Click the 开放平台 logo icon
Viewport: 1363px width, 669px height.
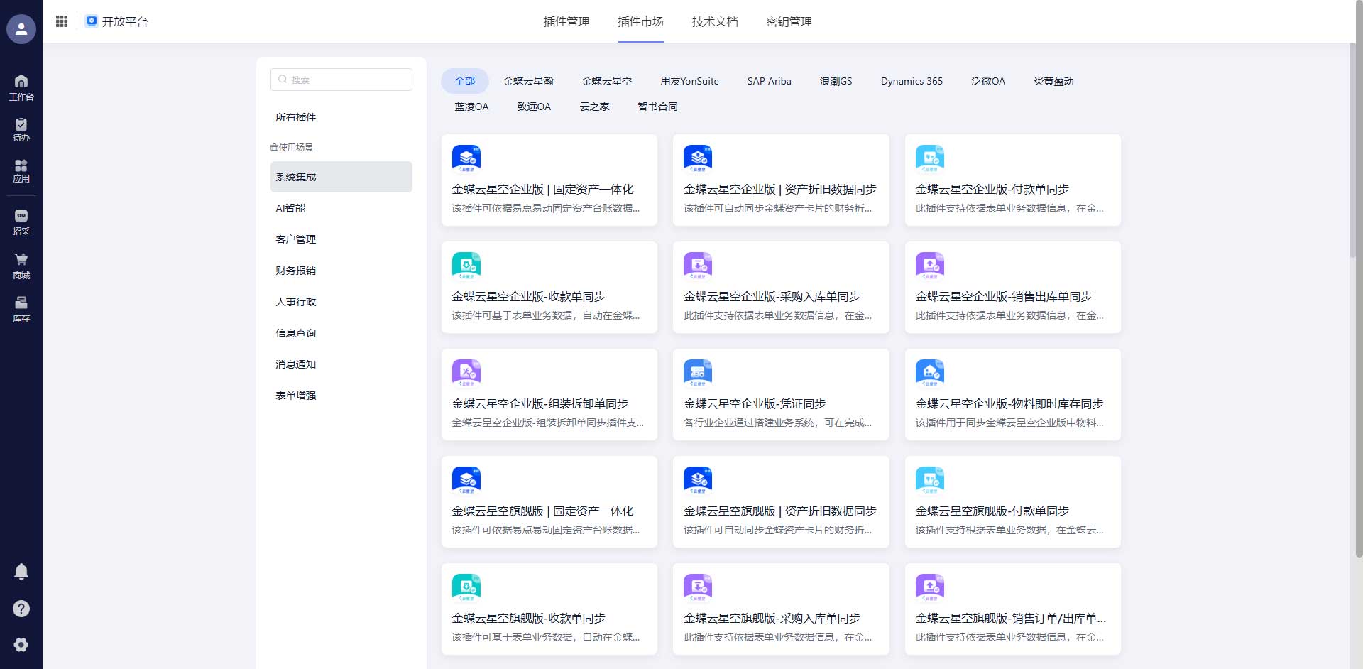91,21
